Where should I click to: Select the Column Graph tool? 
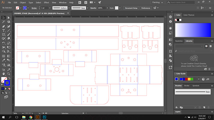point(9,65)
